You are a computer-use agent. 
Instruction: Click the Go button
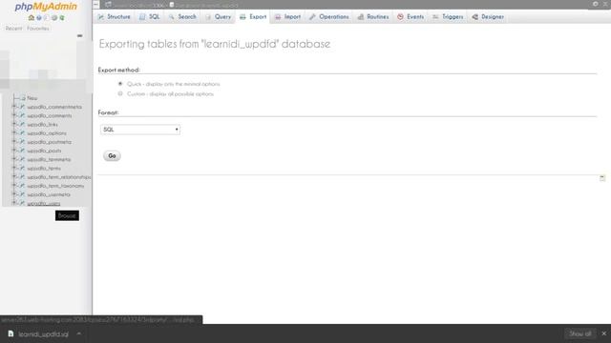112,156
